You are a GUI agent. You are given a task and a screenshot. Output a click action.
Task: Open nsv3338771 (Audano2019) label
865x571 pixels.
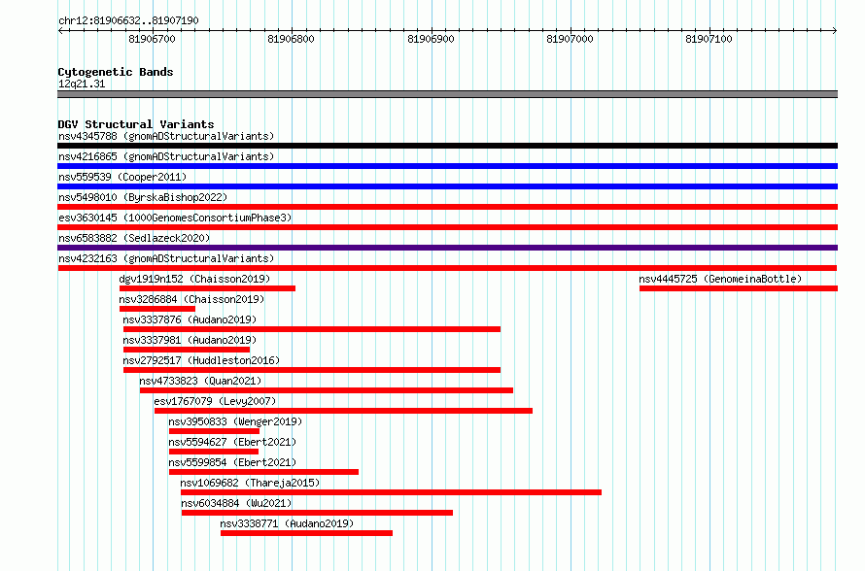[x=287, y=523]
